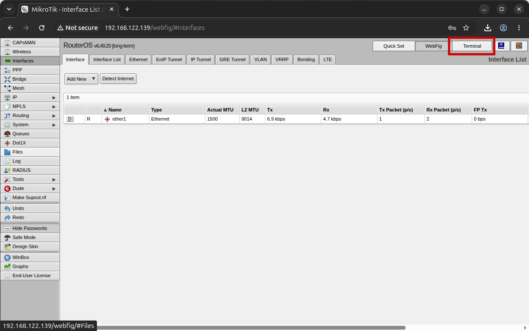
Task: Switch to the Interface List tab
Action: (107, 59)
